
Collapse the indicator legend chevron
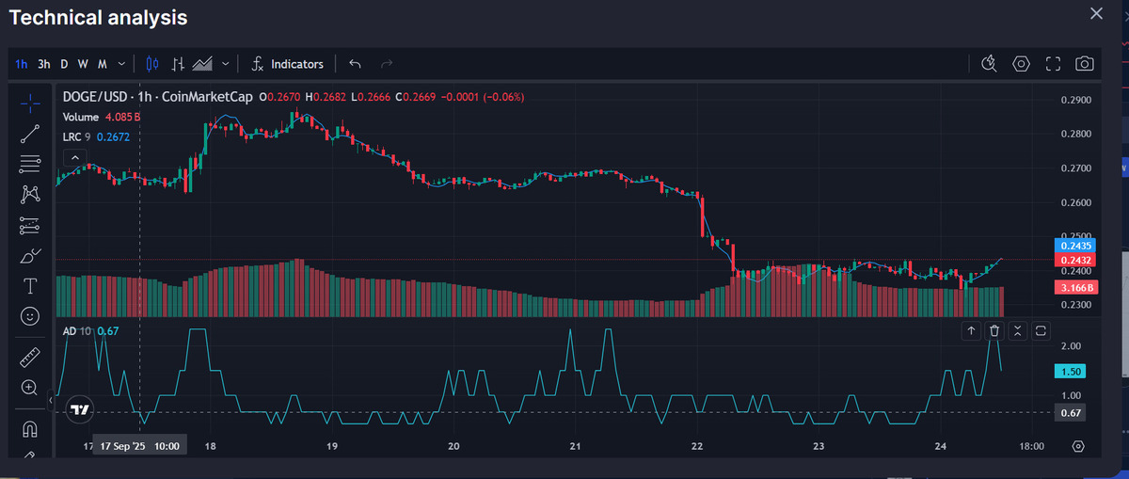pos(74,156)
